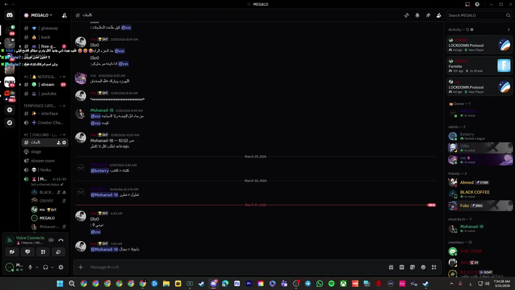Toggle the member list icon
This screenshot has width=515, height=290.
439,15
